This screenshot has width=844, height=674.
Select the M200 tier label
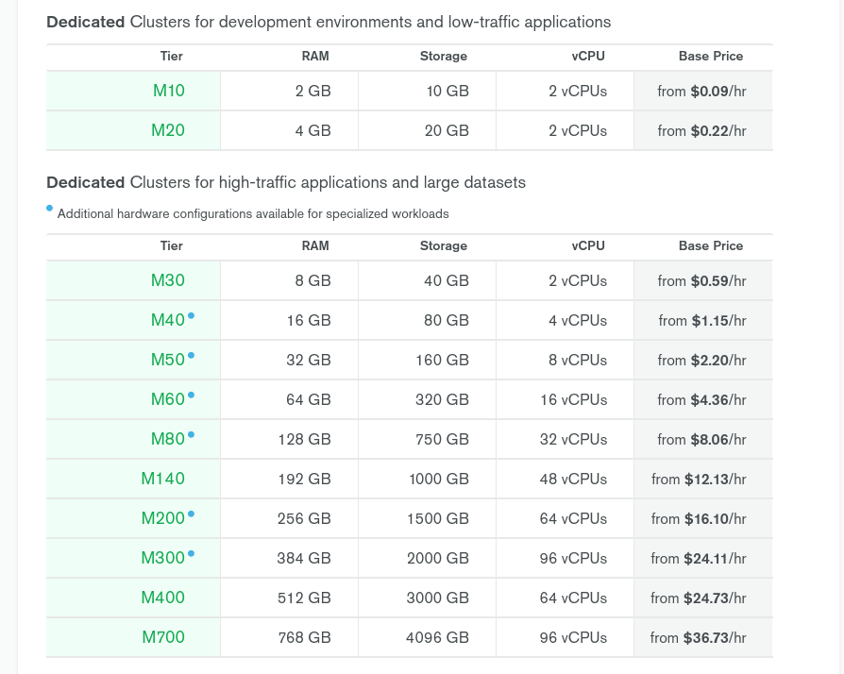[162, 519]
